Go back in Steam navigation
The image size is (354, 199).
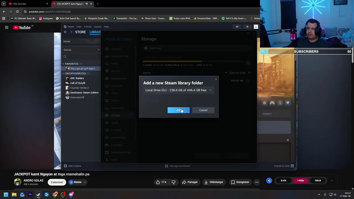coord(65,32)
